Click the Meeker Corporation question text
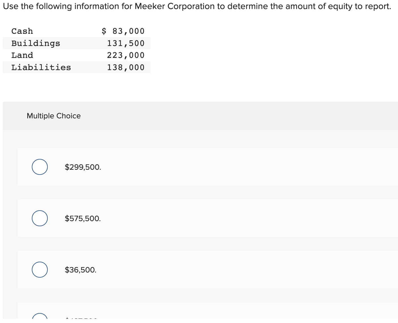The height and width of the screenshot is (323, 398). (x=197, y=6)
